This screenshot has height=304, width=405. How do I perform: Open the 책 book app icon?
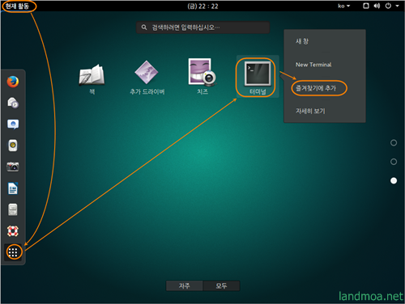pyautogui.click(x=92, y=79)
